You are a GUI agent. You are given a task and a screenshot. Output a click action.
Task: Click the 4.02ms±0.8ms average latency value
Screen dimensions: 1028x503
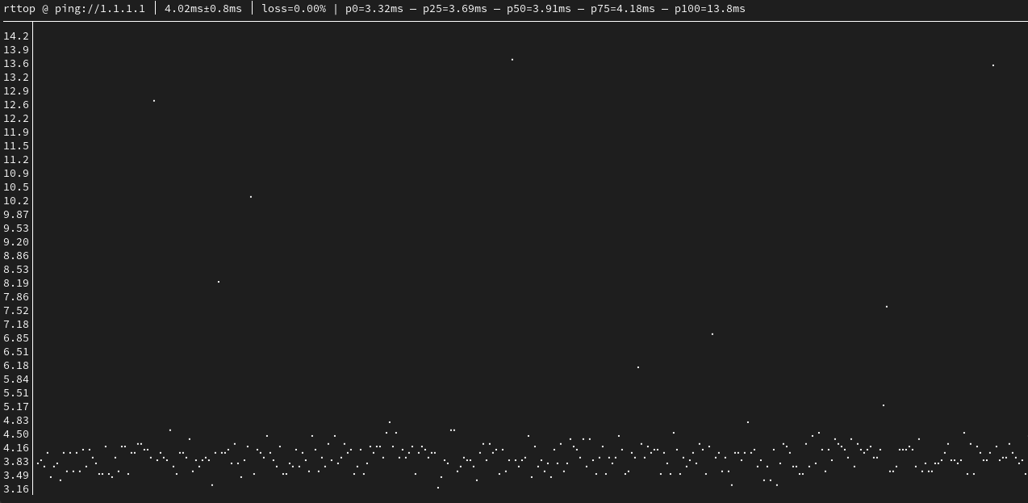coord(203,9)
